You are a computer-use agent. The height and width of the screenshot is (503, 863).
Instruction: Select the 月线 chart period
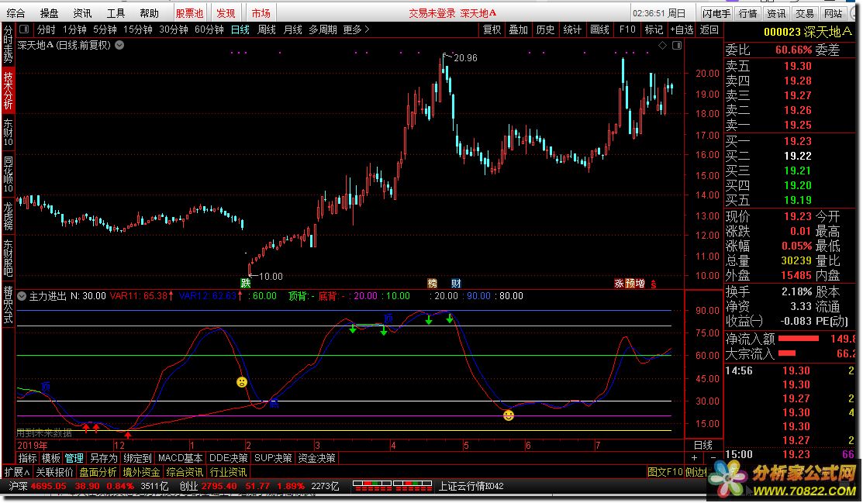point(292,29)
